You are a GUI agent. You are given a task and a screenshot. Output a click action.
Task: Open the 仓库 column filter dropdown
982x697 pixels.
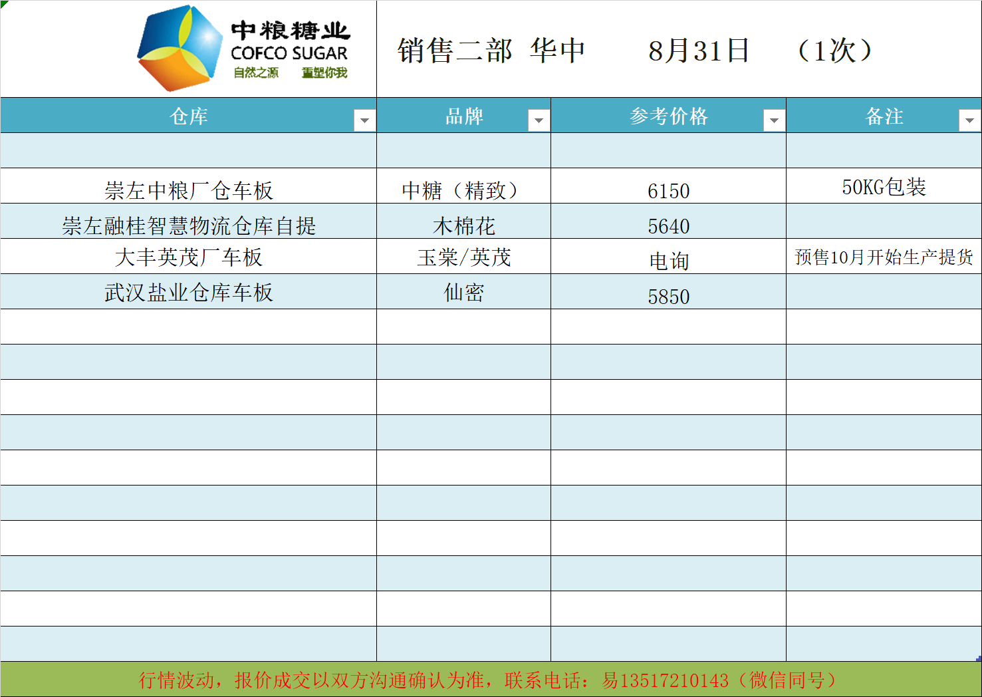(x=364, y=120)
